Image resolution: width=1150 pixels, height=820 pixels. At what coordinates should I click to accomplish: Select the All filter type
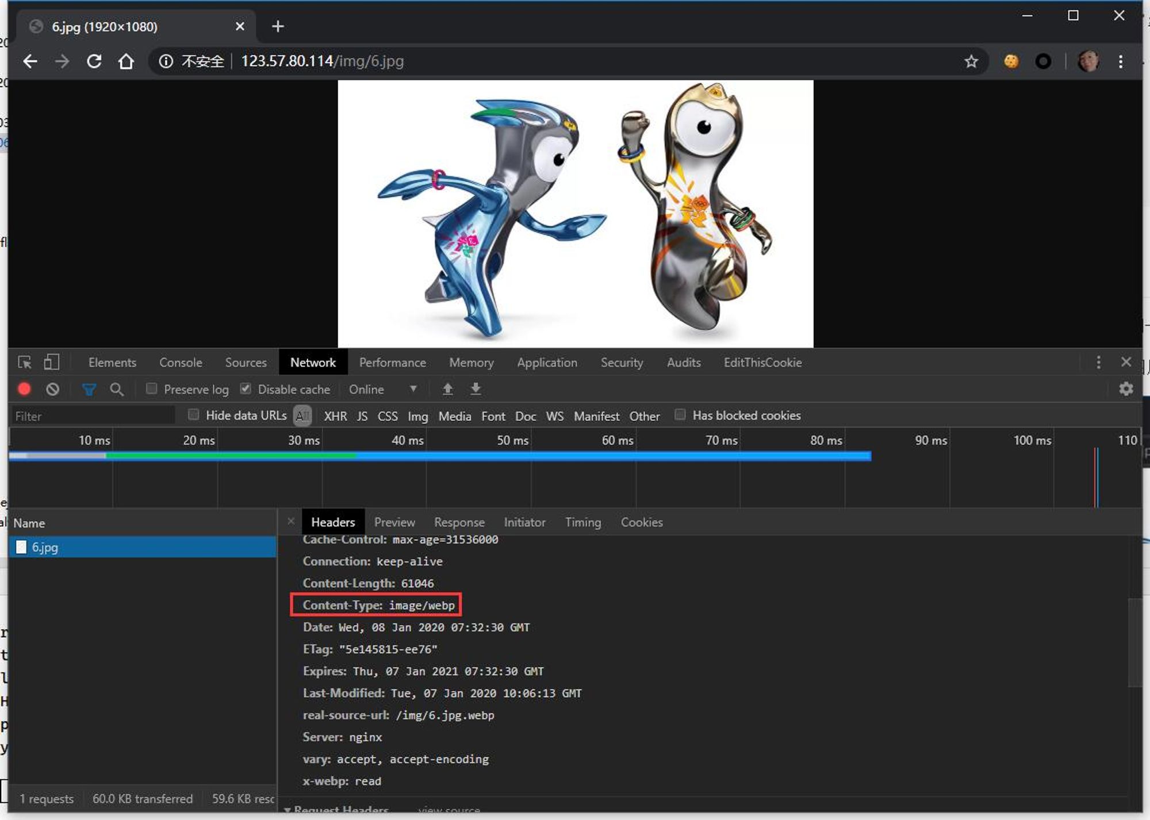click(x=302, y=415)
